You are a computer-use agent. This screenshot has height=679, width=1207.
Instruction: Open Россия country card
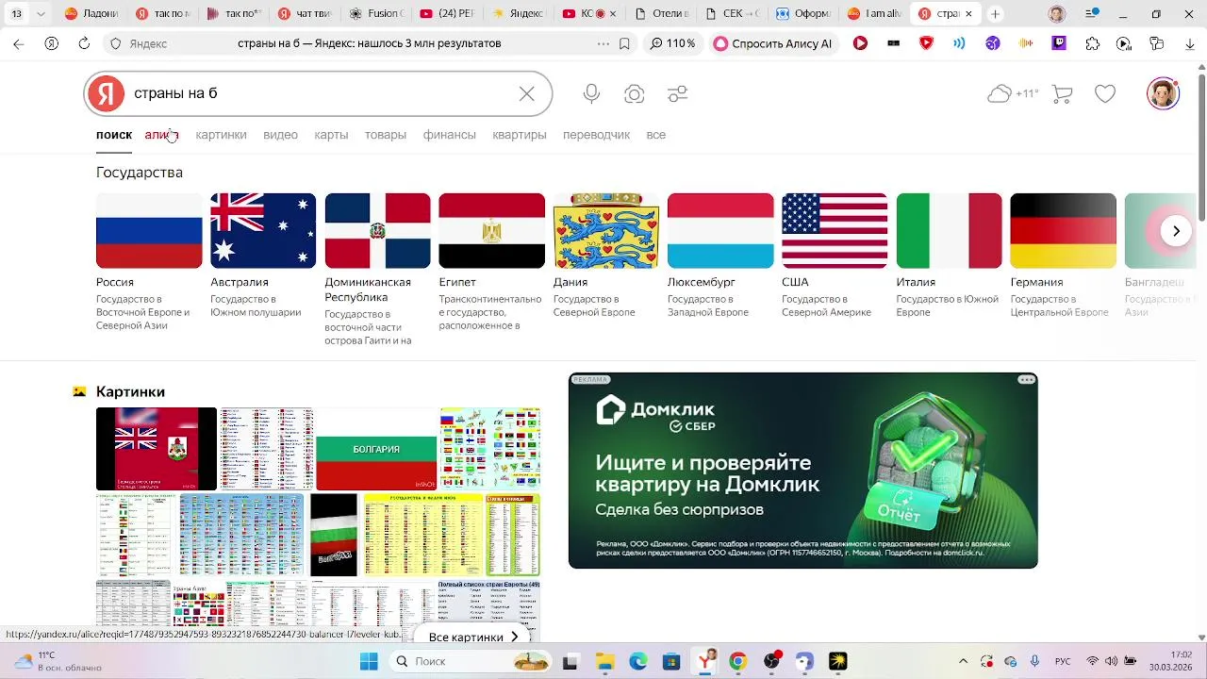(x=149, y=262)
